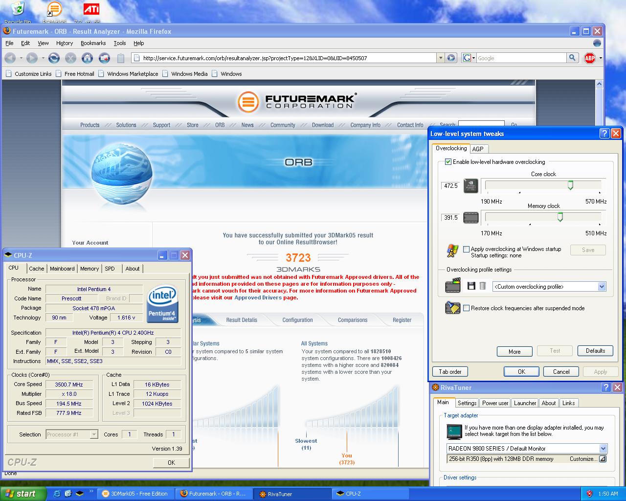
Task: Launch Internet Explorer from quick launch
Action: tap(57, 494)
